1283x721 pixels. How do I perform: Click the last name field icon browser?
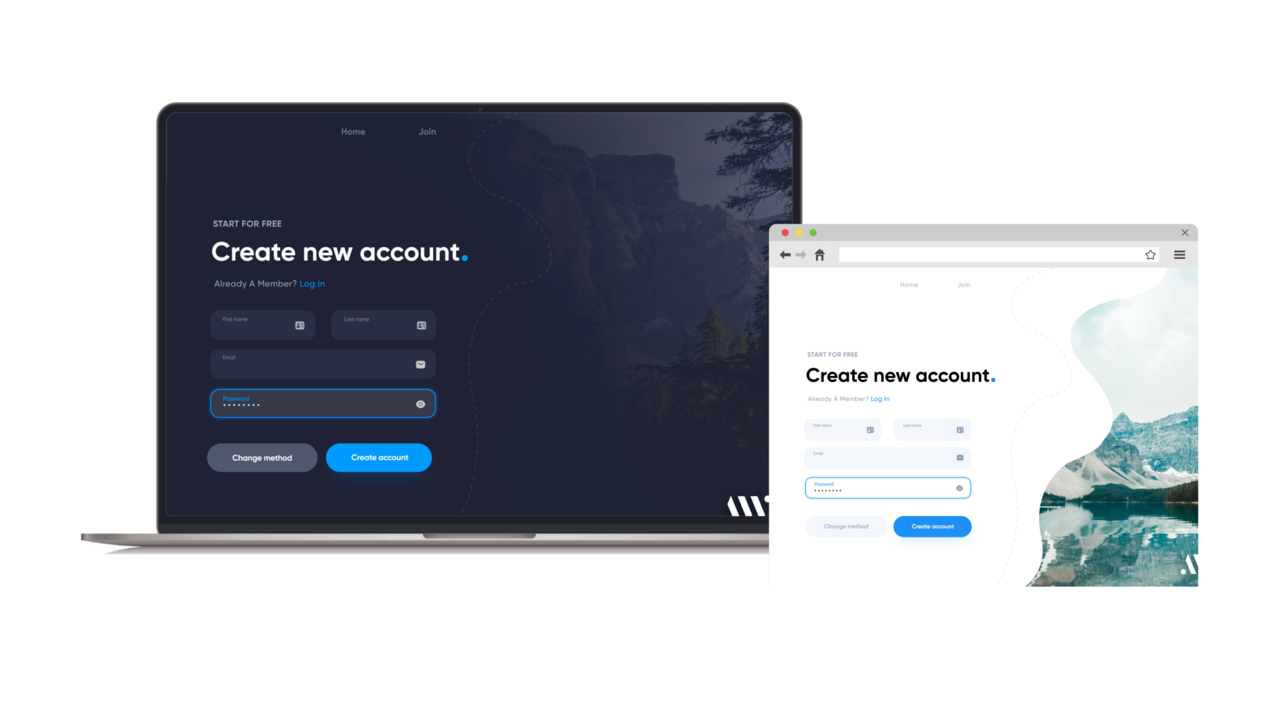click(960, 430)
